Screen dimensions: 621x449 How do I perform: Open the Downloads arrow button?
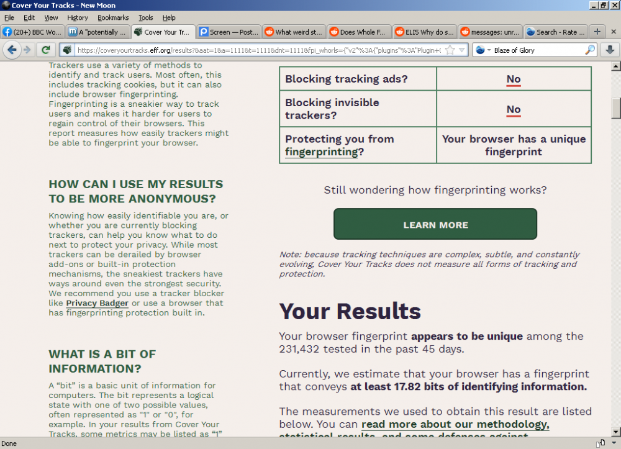pyautogui.click(x=610, y=50)
